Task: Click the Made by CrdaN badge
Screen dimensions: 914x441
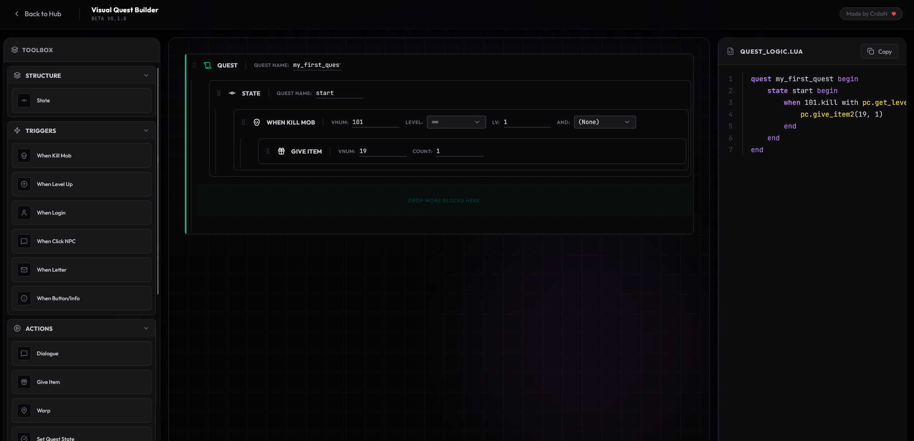Action: tap(871, 14)
